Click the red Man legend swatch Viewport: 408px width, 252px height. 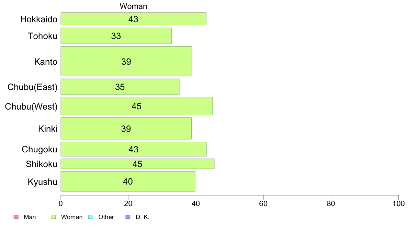point(16,217)
